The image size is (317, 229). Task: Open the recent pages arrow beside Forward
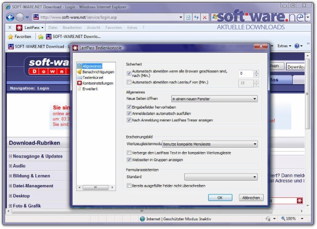pos(27,17)
